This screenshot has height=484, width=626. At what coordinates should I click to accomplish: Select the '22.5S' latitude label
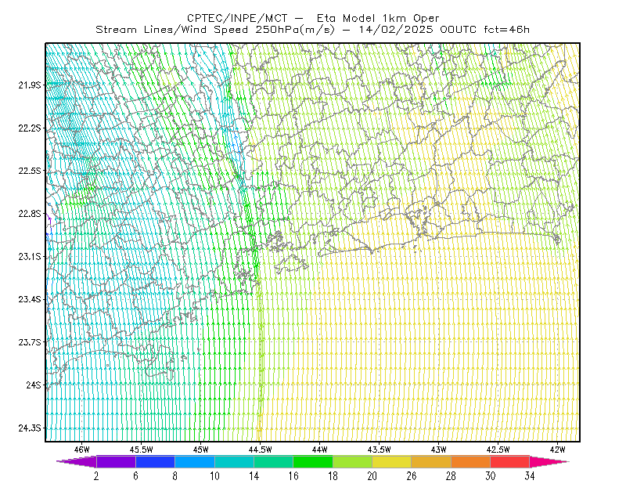30,171
